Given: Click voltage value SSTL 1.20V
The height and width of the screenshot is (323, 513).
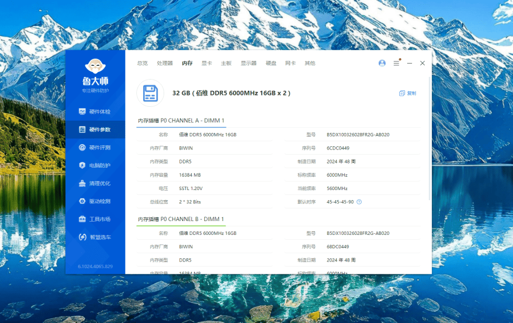Looking at the screenshot, I should click(x=191, y=188).
